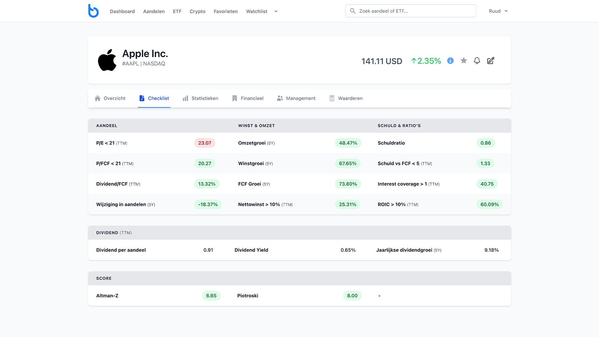This screenshot has width=599, height=337.
Task: Click the Winstgroei value 67.65%
Action: (x=348, y=164)
